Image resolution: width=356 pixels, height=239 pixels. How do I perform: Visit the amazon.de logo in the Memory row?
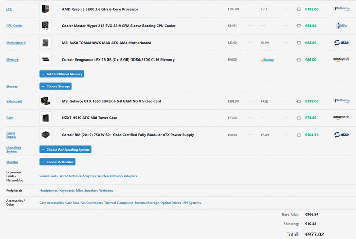click(x=341, y=59)
